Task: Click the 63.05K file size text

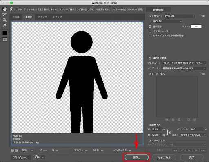Action: (17, 139)
